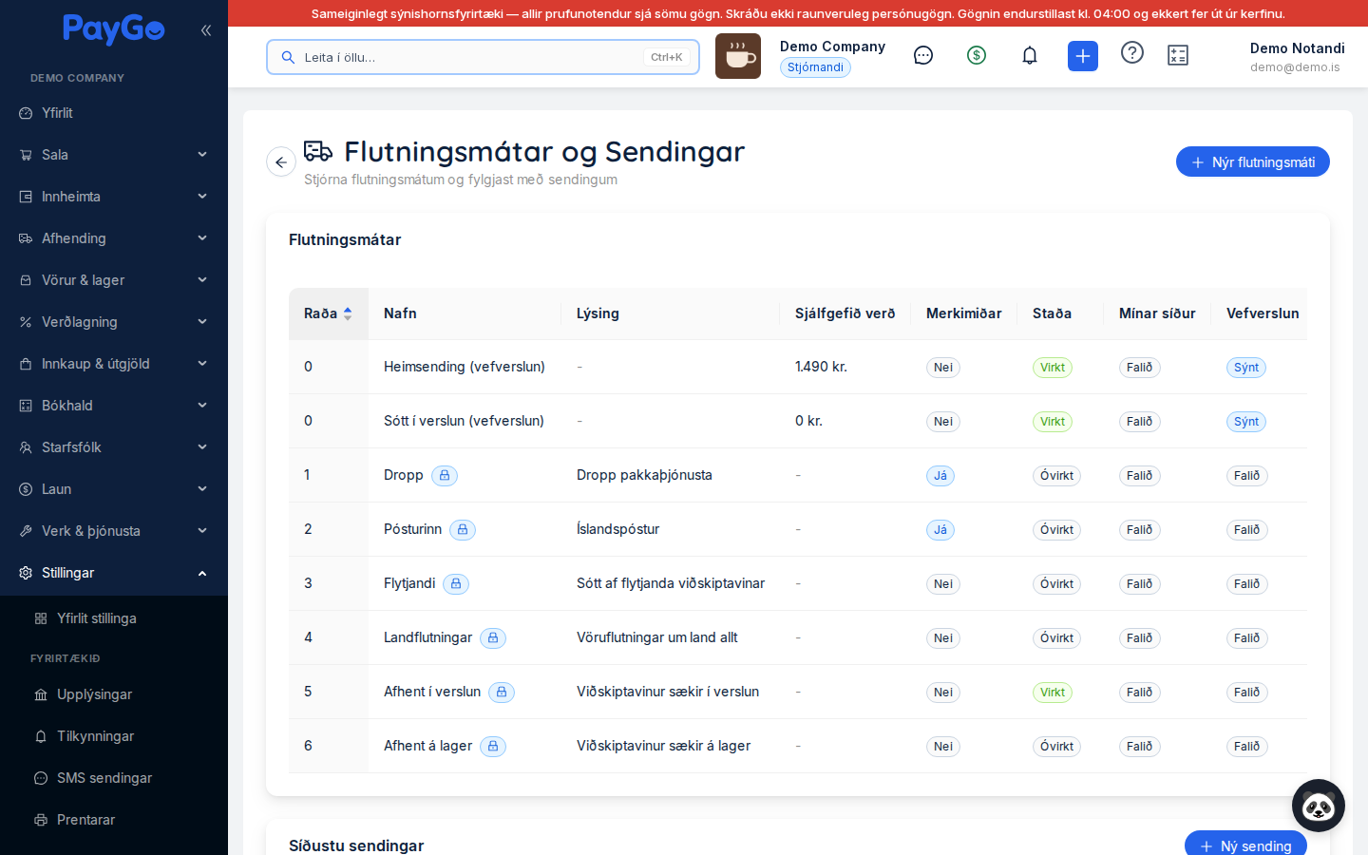Open Yfirlit stillinga settings overview
This screenshot has height=855, width=1368.
(x=114, y=618)
